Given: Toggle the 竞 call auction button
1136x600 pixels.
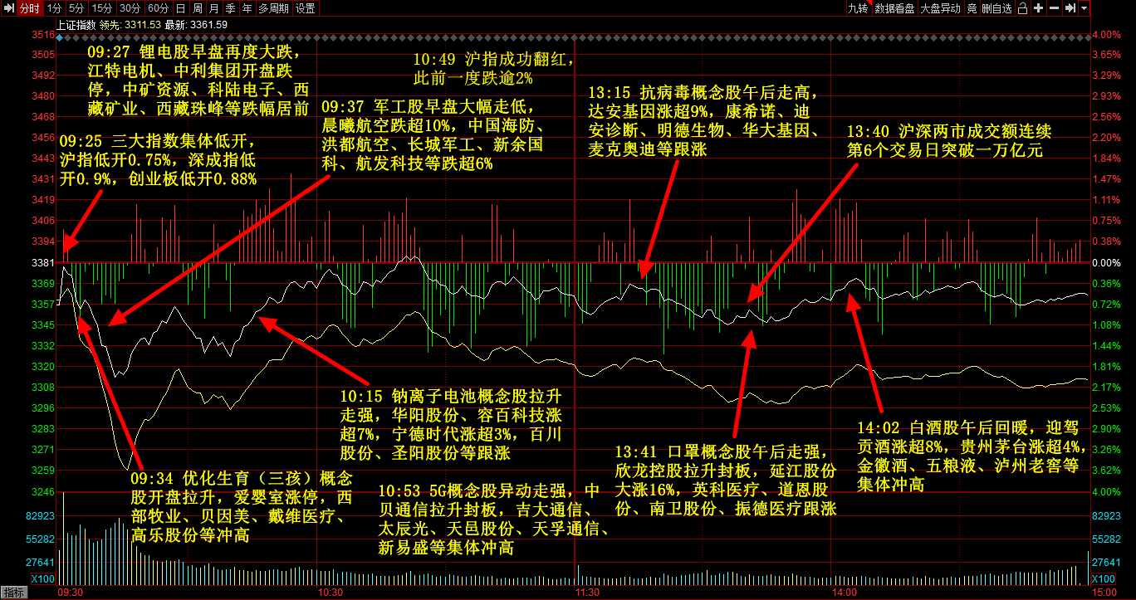Looking at the screenshot, I should [972, 8].
